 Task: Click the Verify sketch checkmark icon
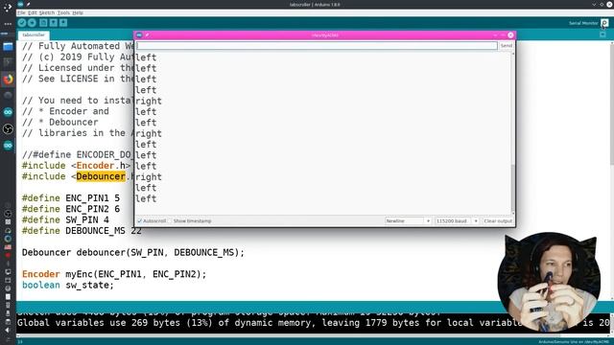click(x=22, y=23)
